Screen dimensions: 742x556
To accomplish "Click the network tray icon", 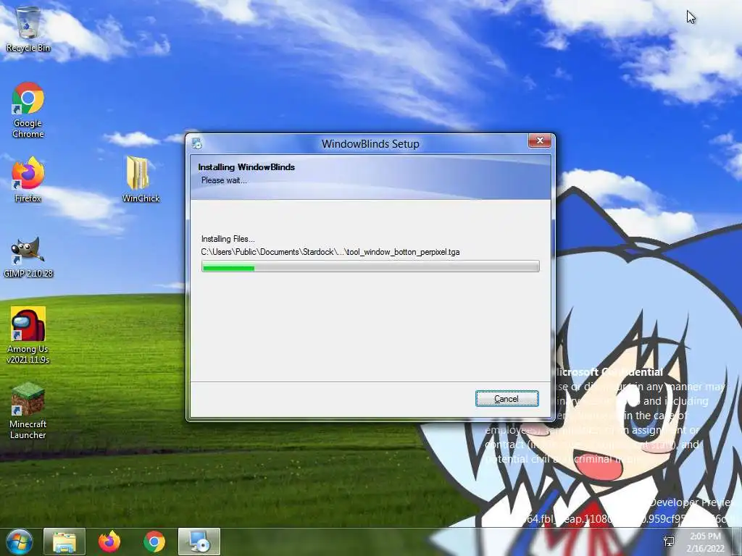I will (x=669, y=542).
